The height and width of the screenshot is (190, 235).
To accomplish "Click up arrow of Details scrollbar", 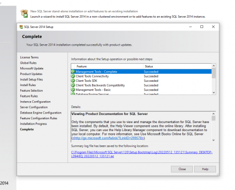I will tap(214, 114).
